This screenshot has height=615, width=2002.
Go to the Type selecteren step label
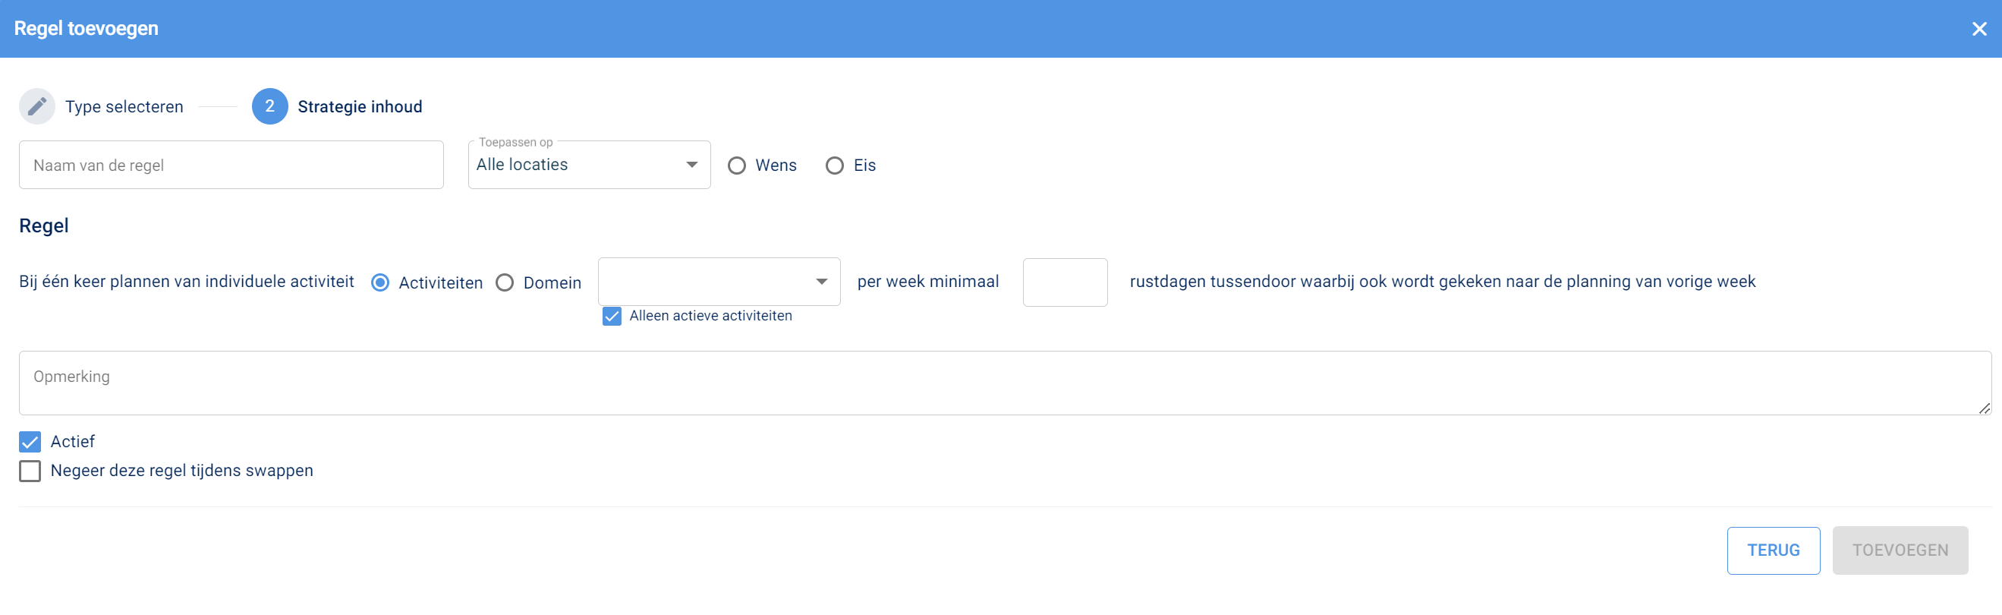coord(124,106)
